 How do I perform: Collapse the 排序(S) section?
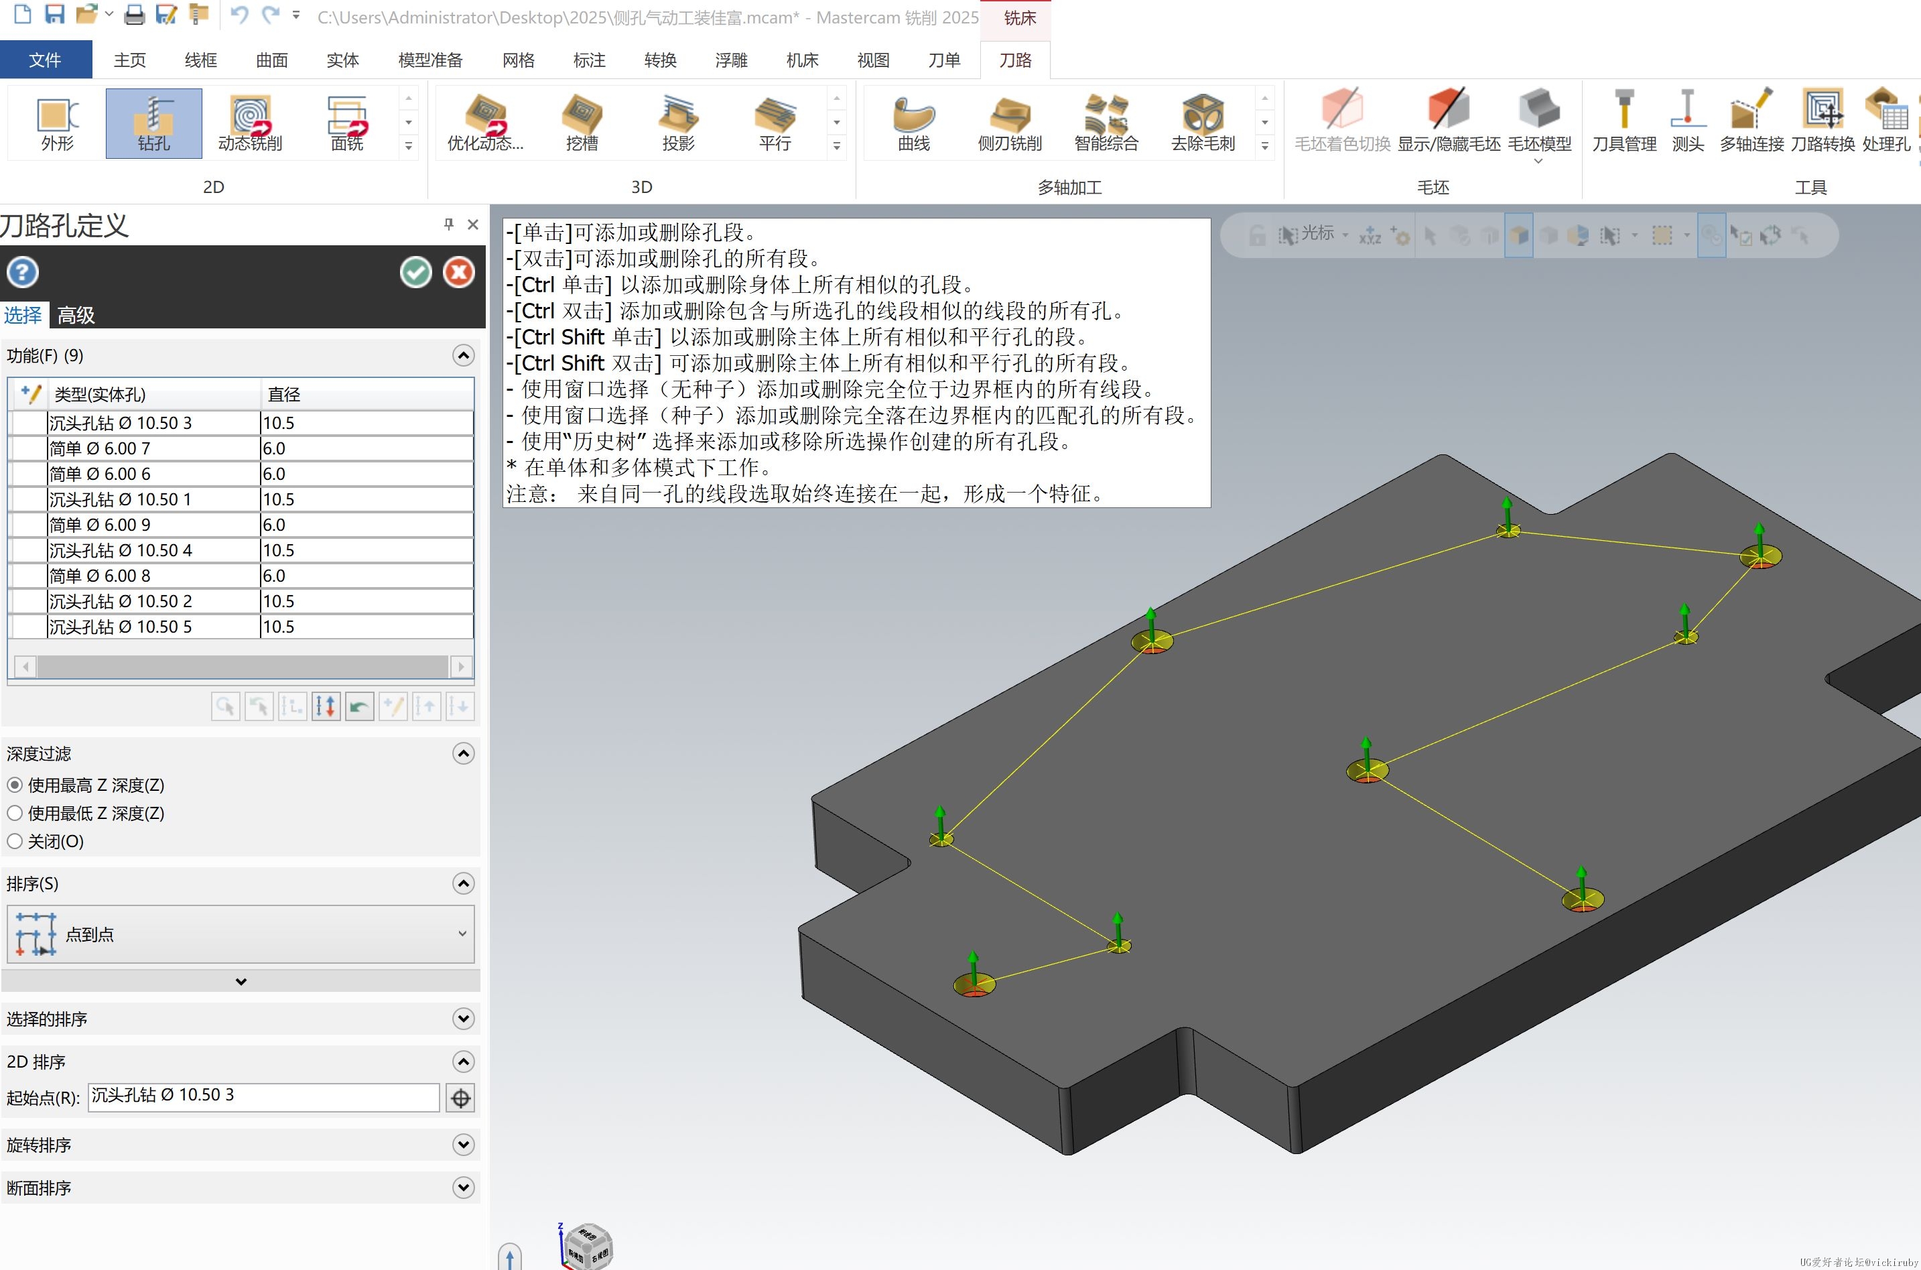(x=463, y=884)
